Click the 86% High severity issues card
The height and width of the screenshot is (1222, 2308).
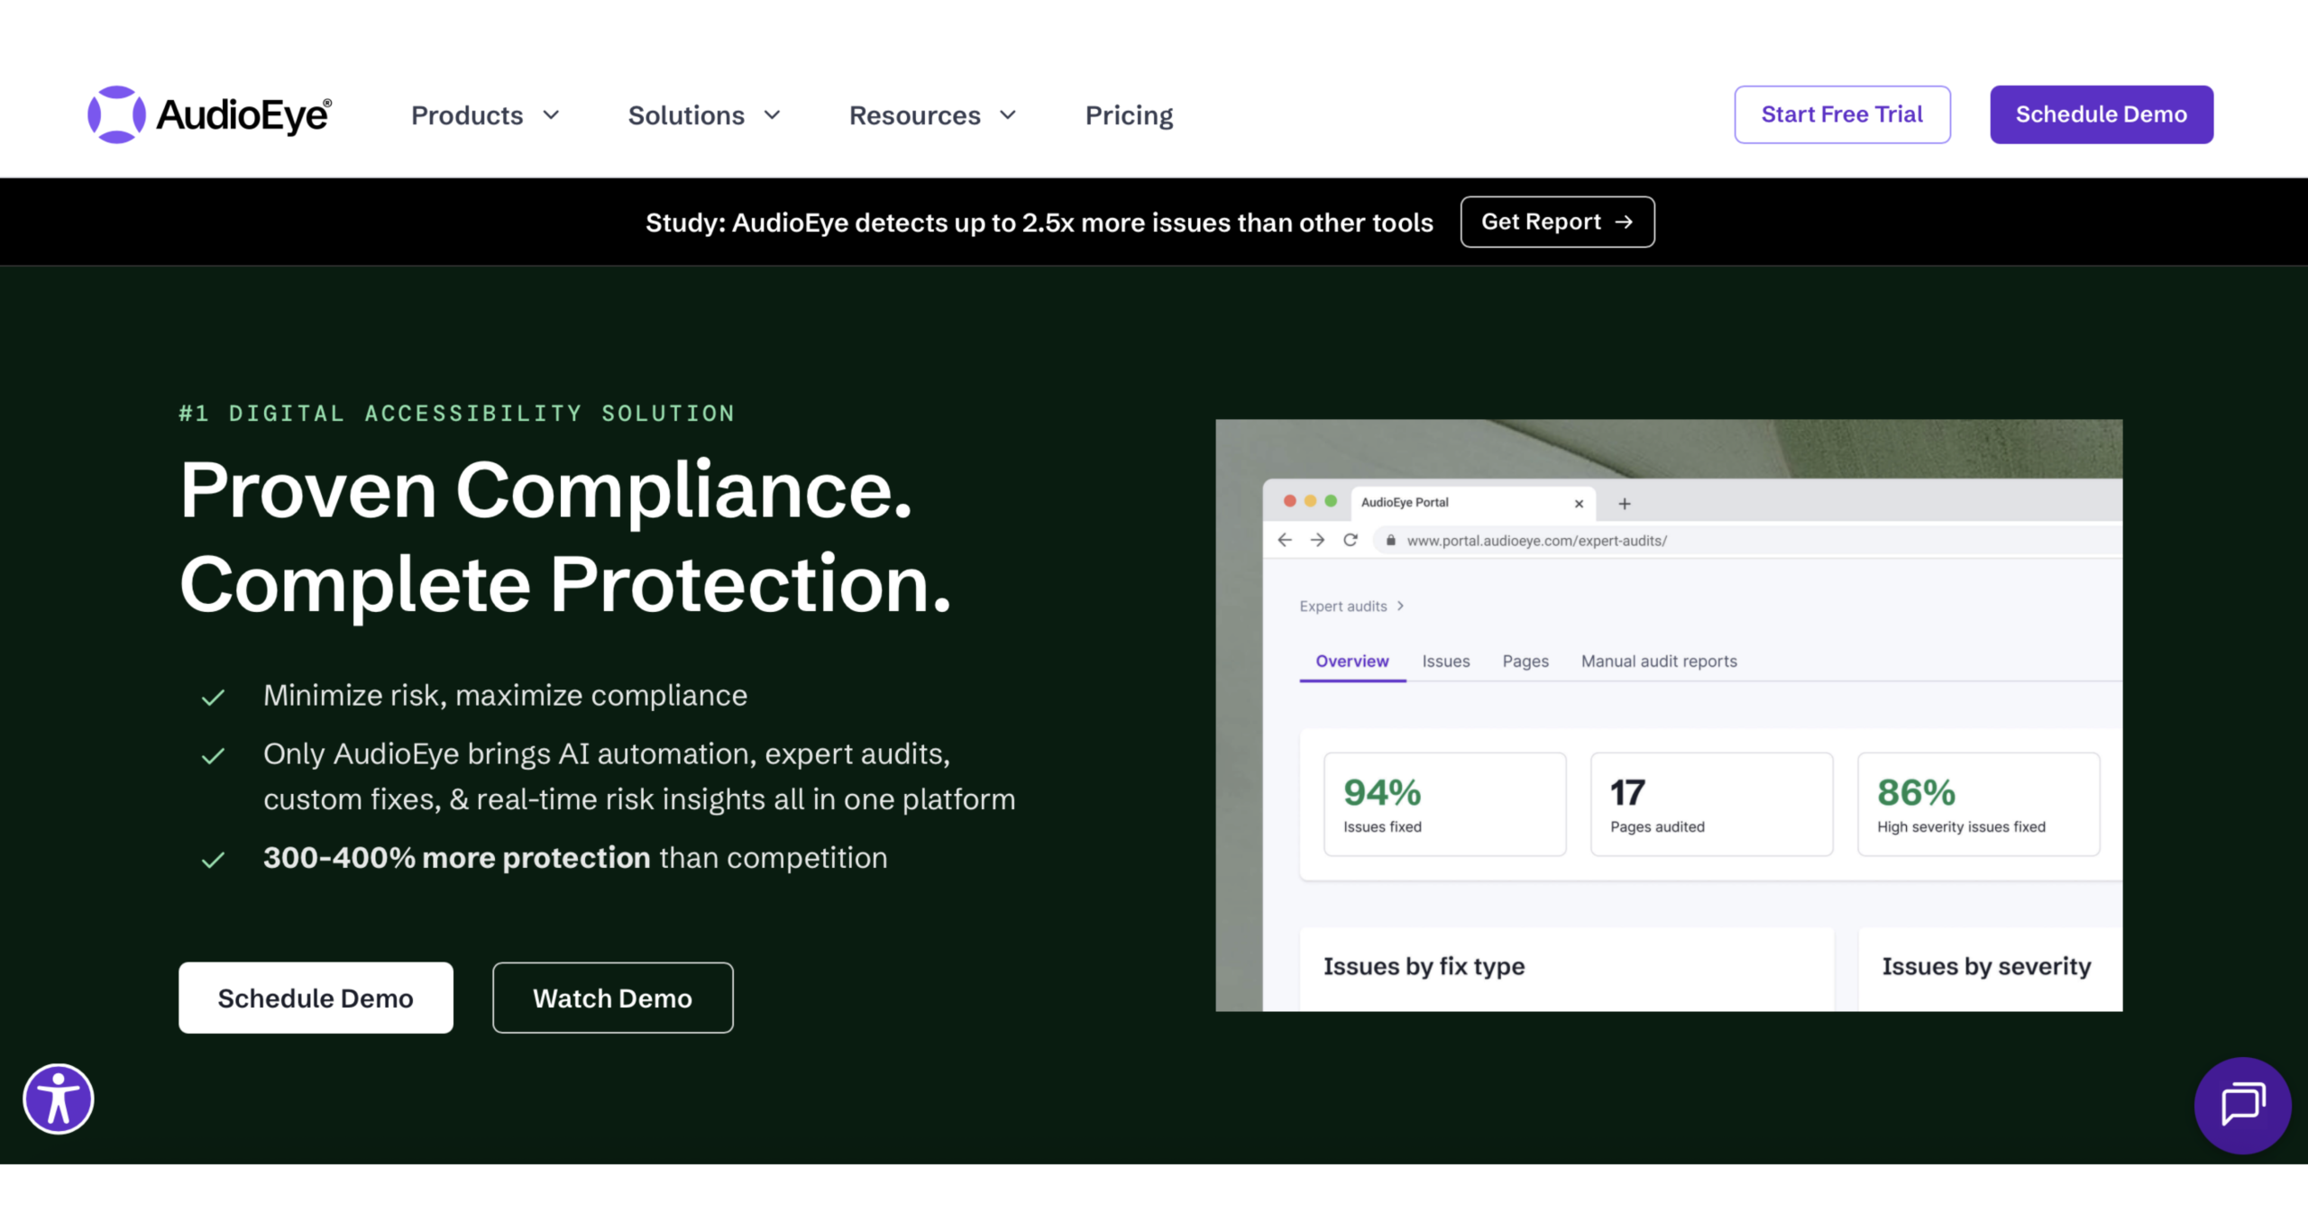1978,804
